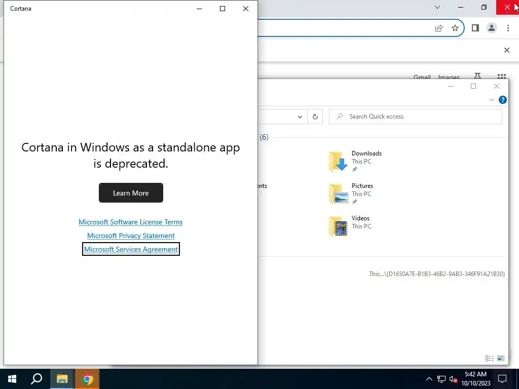The height and width of the screenshot is (389, 519).
Task: Close the File Explorer window
Action: point(497,86)
